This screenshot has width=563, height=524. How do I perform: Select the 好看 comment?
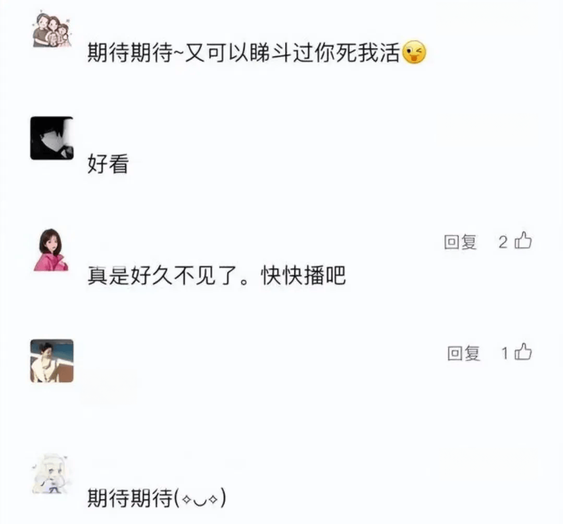(108, 164)
